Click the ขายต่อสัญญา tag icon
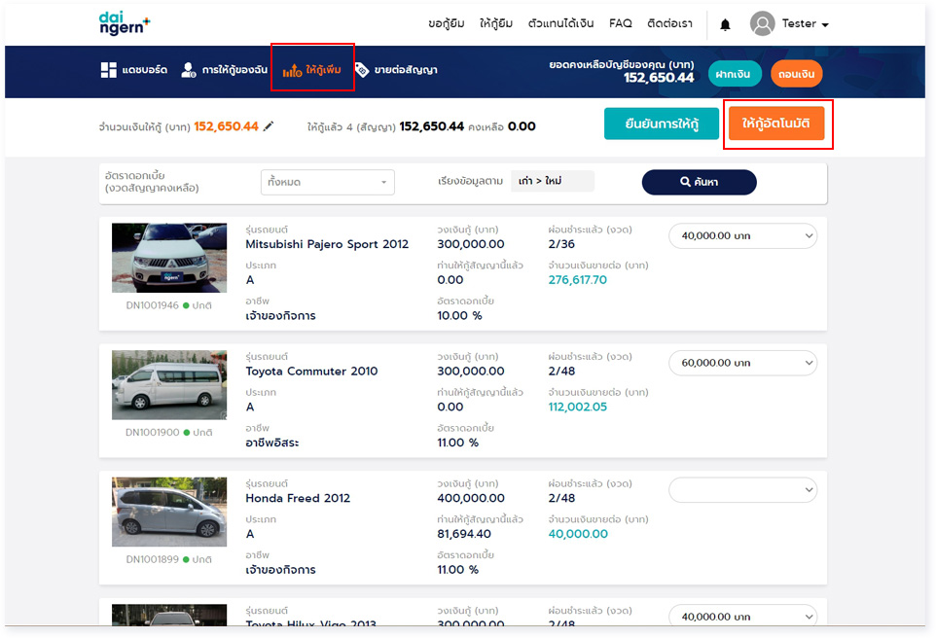Viewport: 936px width, 638px height. [x=362, y=70]
